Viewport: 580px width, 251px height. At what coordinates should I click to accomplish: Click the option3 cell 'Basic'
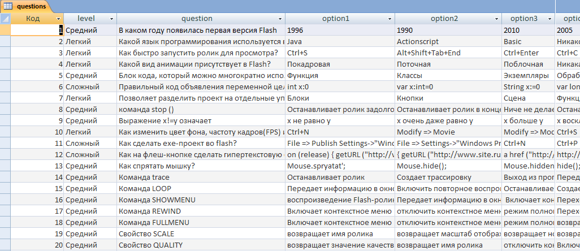click(529, 42)
